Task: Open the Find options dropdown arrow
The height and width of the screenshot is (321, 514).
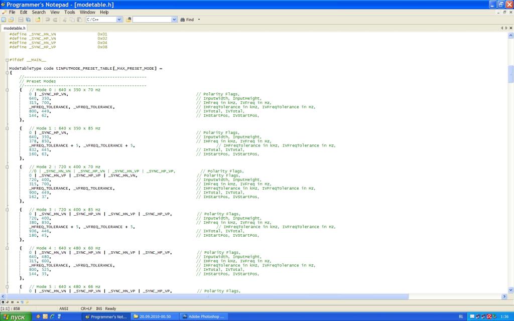Action: [x=199, y=20]
